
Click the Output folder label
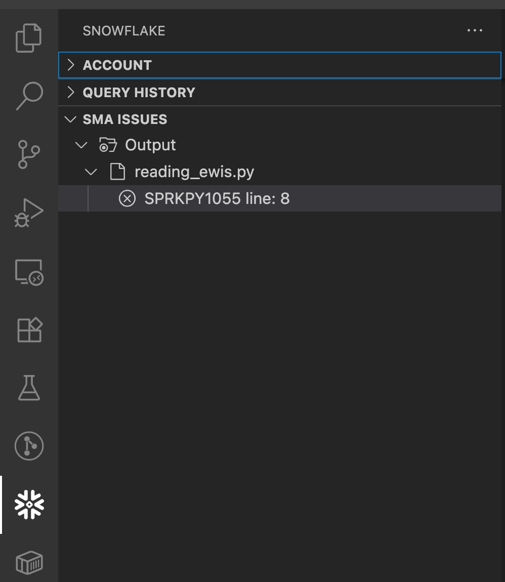150,145
